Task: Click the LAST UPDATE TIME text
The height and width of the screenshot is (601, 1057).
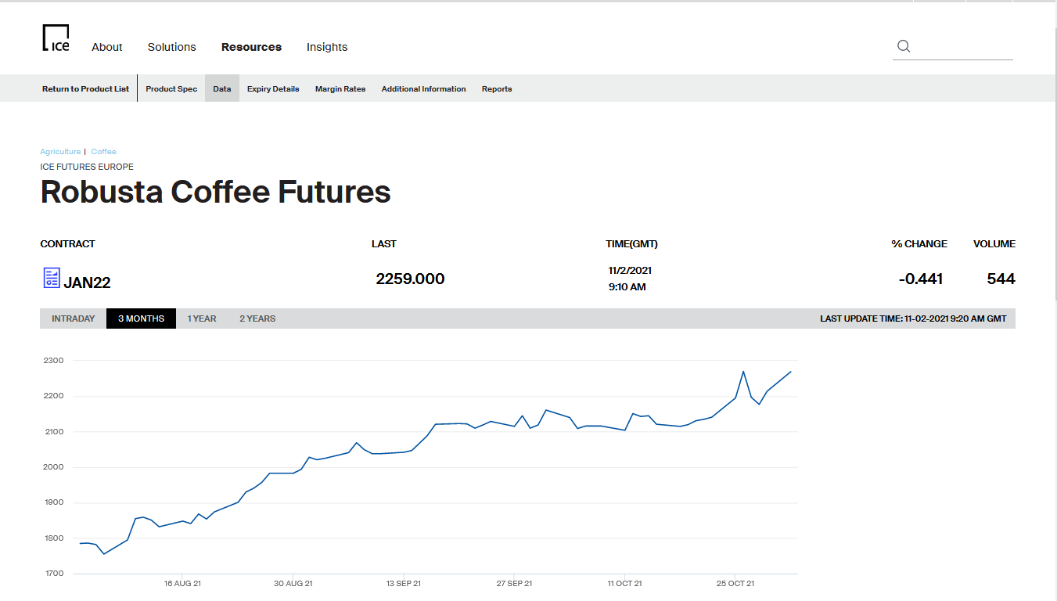Action: click(913, 318)
